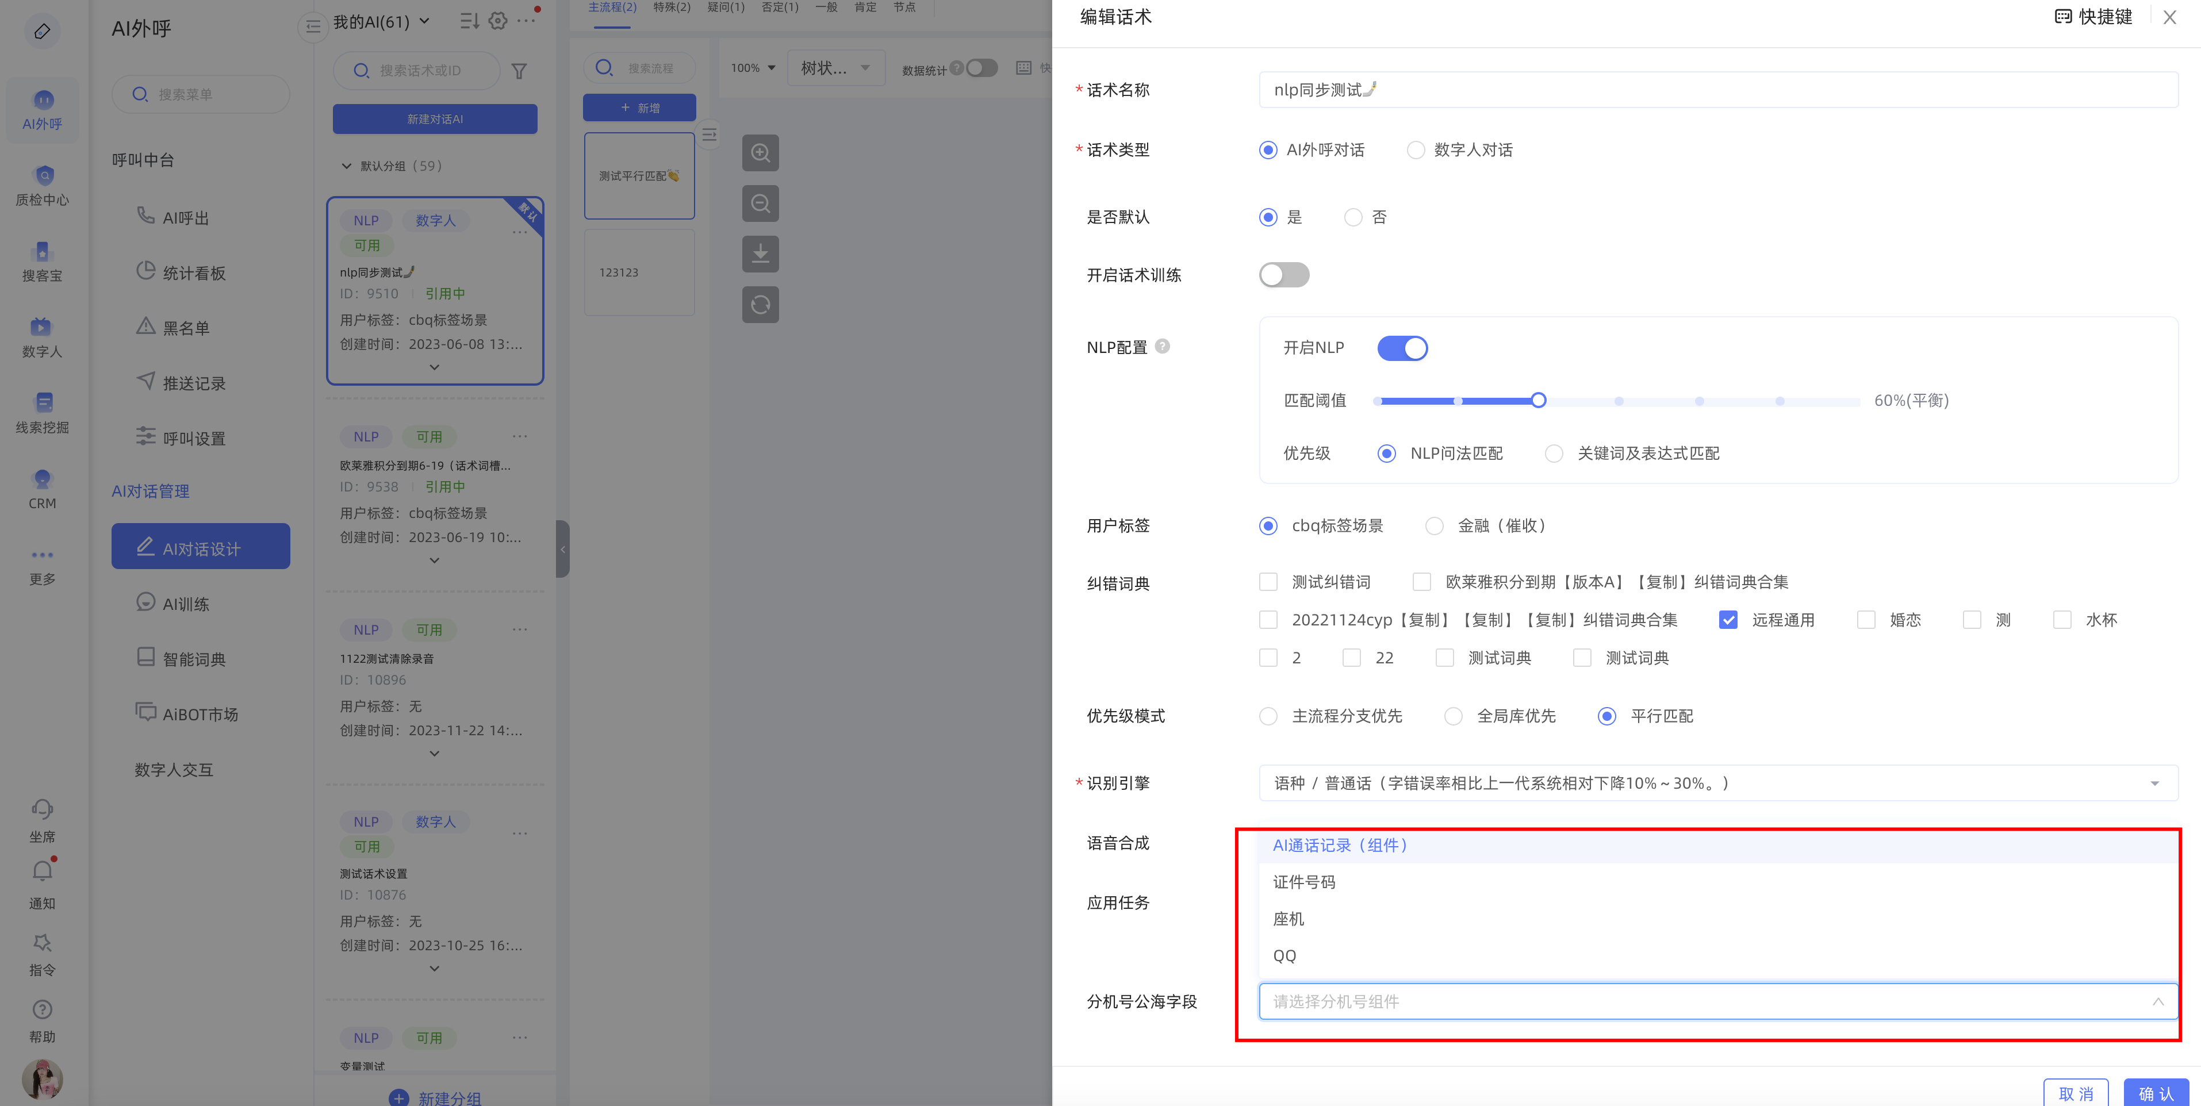Go to 智能词典 menu item

[x=194, y=658]
